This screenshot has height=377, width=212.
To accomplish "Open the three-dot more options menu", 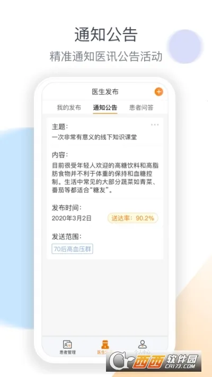I will (x=155, y=125).
